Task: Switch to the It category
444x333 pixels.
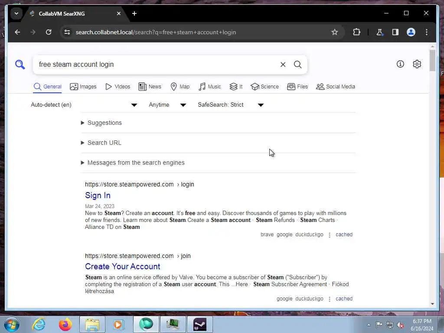Action: point(236,87)
